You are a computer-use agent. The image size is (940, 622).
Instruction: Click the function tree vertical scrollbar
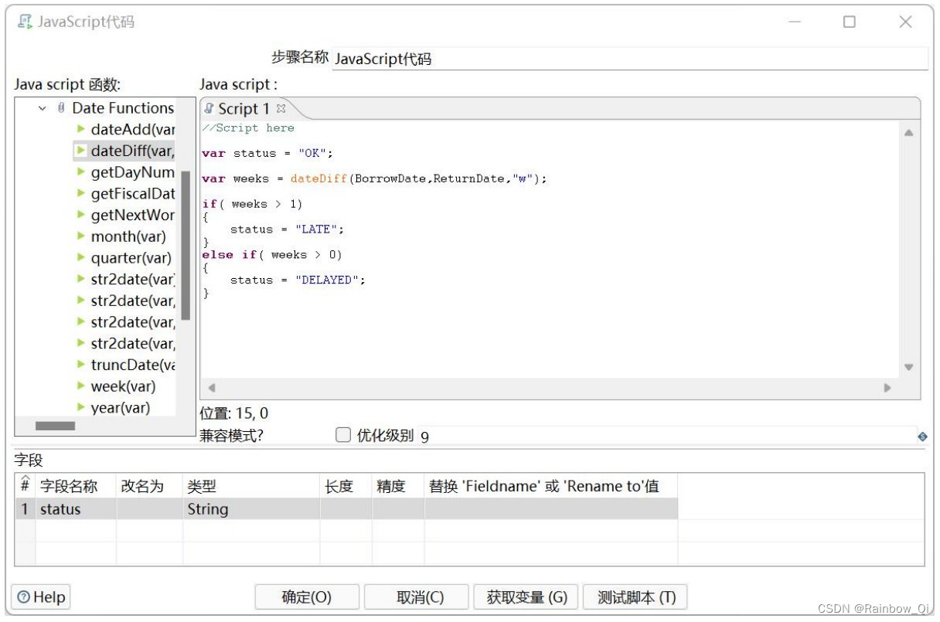point(186,246)
